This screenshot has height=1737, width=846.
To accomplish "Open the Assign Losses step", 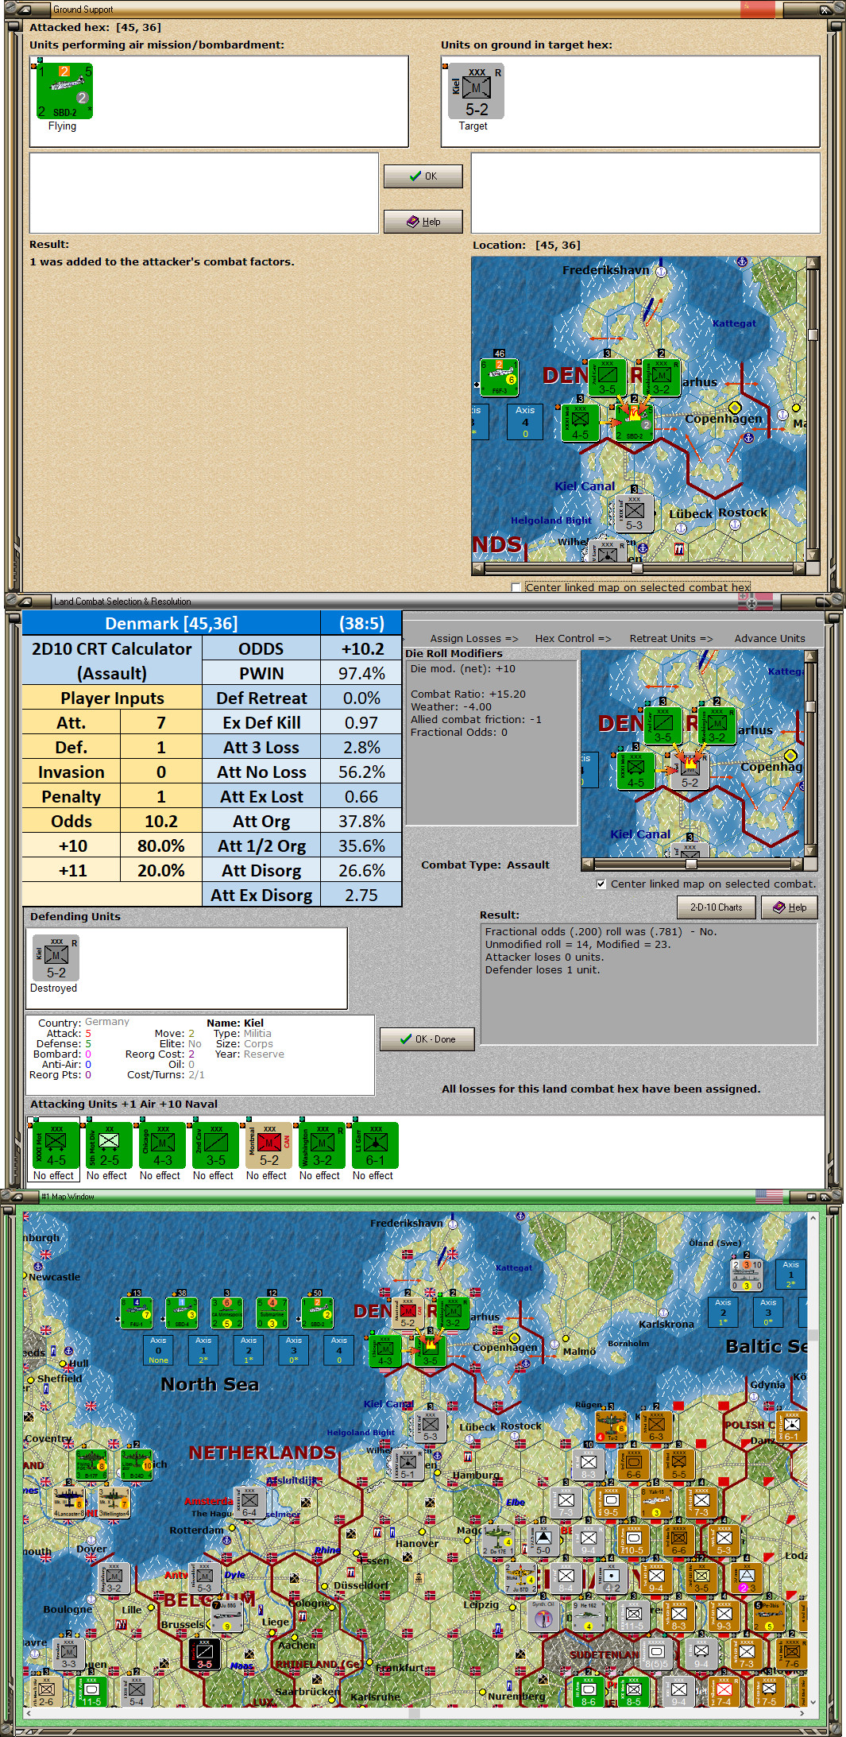I will tap(473, 638).
